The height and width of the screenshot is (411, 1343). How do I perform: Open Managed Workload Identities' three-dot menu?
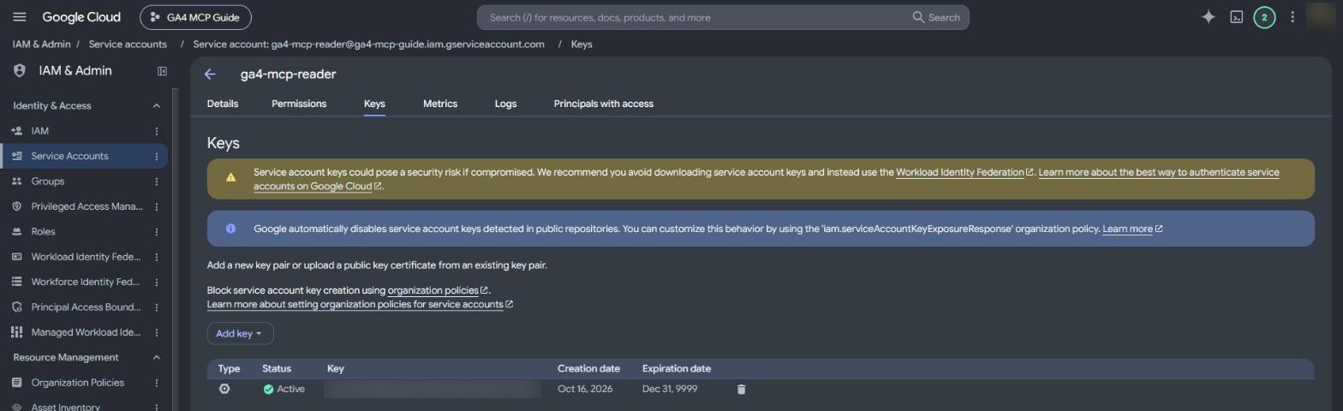(157, 332)
